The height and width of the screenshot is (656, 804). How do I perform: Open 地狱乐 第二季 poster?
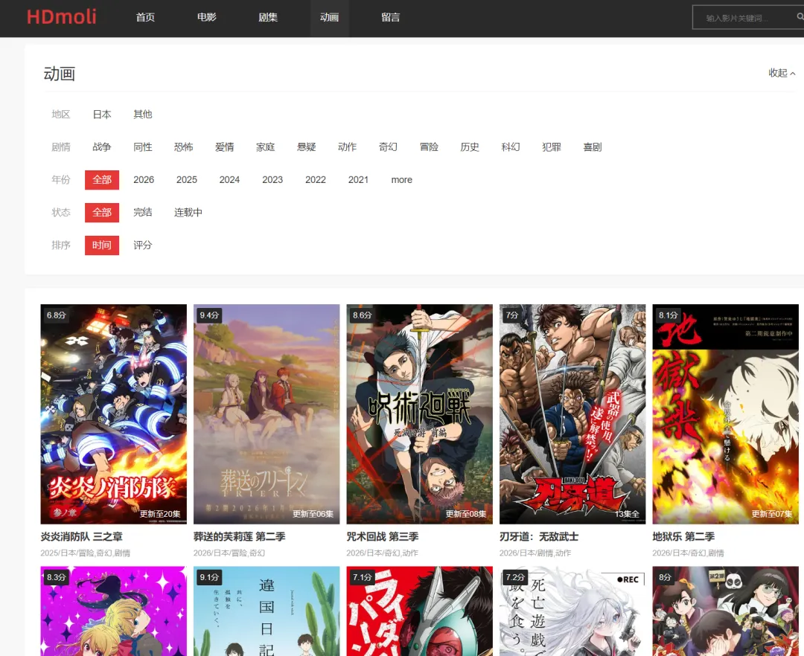(726, 414)
